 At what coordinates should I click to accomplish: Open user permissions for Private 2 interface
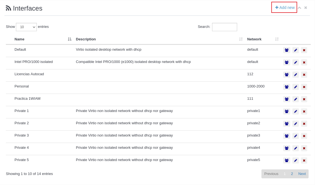point(287,124)
